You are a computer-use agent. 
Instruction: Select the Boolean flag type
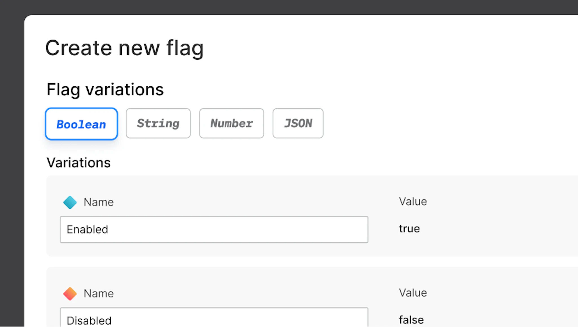(81, 124)
